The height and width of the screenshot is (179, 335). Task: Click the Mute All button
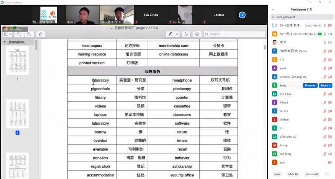(293, 174)
